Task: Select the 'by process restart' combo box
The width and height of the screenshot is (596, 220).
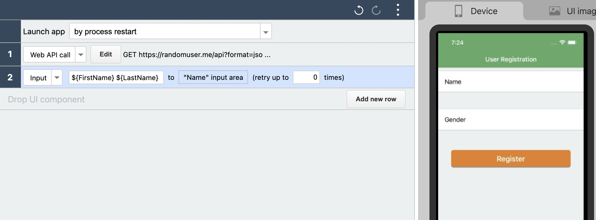Action: tap(171, 31)
